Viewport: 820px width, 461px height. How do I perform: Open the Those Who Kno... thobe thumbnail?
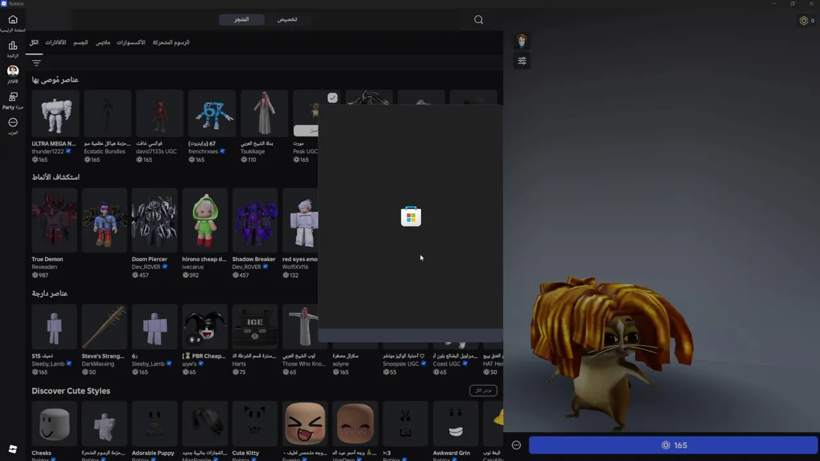point(302,327)
